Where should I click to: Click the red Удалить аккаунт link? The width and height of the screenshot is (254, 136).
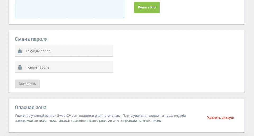(x=221, y=118)
